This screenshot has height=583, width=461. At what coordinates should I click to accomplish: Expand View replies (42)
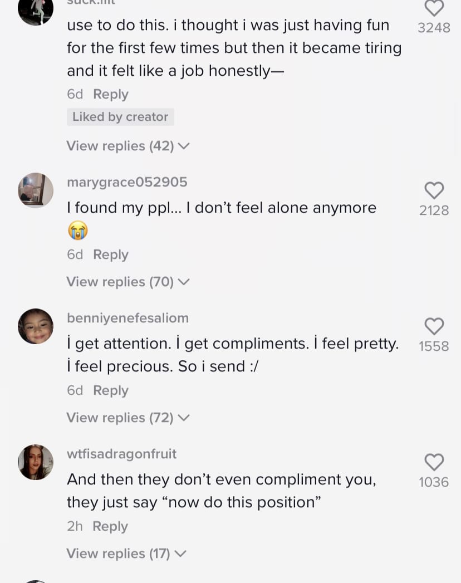tap(128, 146)
